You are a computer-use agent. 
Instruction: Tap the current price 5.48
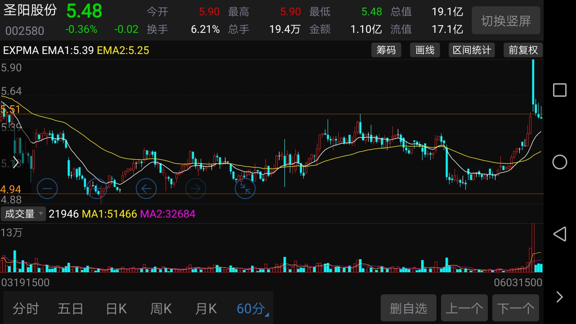(84, 11)
